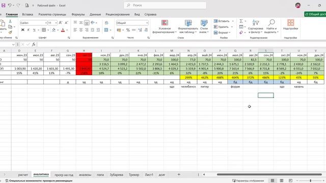Click Accounting number format currency icon
Viewport: 326px width, 183px height.
(x=119, y=30)
